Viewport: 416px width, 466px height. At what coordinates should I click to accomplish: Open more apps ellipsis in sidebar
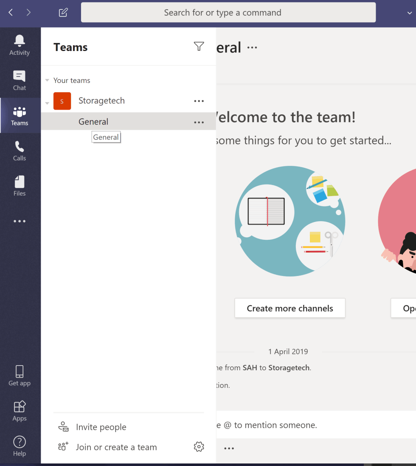pos(20,221)
